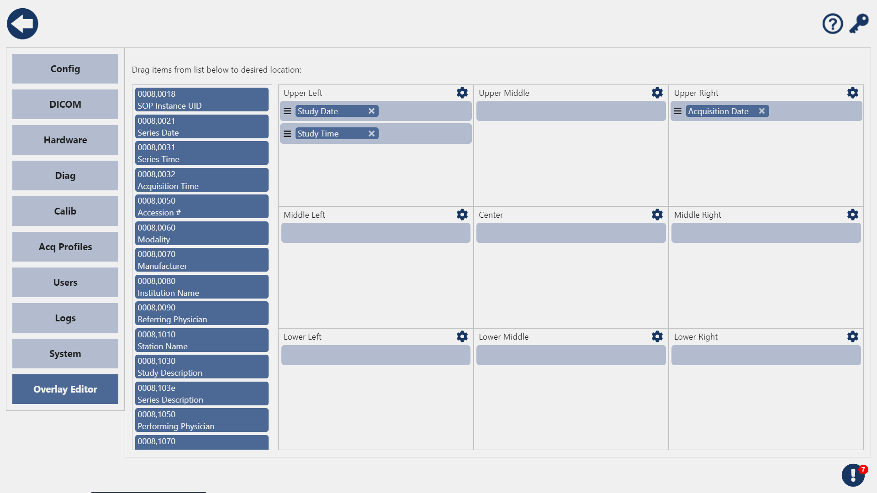Open Upper Middle settings gear
This screenshot has height=493, width=877.
click(x=657, y=93)
